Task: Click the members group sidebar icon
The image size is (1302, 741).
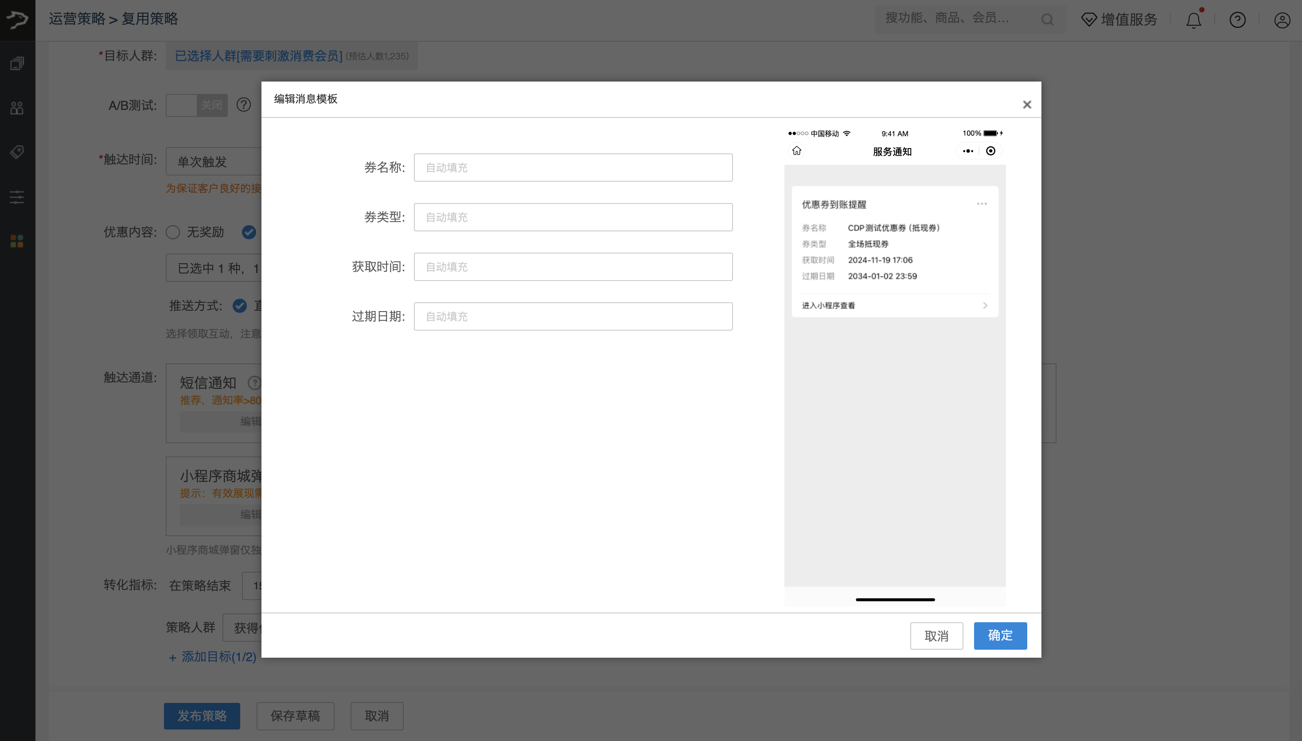Action: click(17, 108)
